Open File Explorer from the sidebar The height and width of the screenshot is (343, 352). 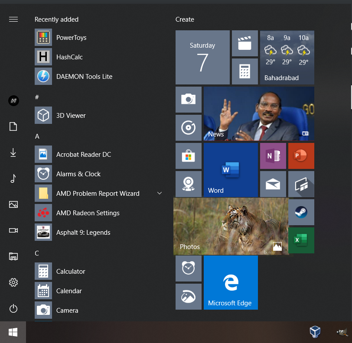click(x=13, y=256)
